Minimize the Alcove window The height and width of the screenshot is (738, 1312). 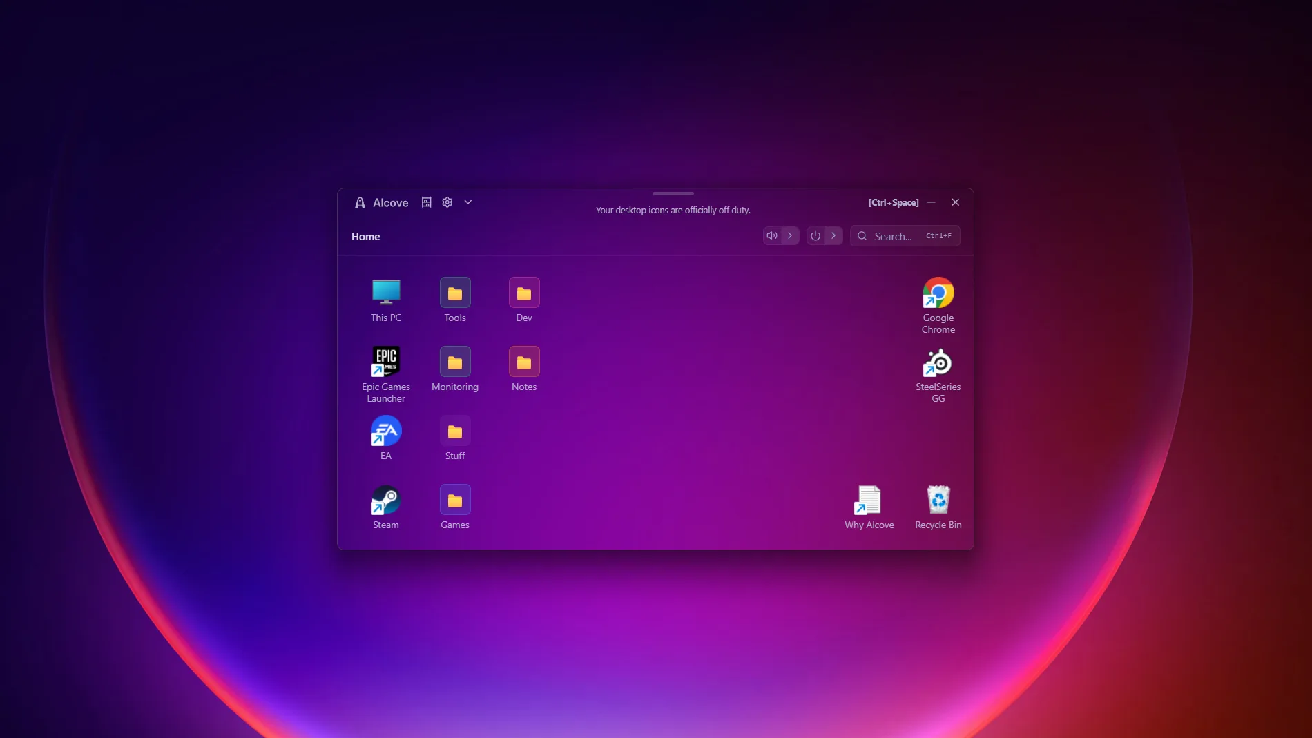(932, 202)
